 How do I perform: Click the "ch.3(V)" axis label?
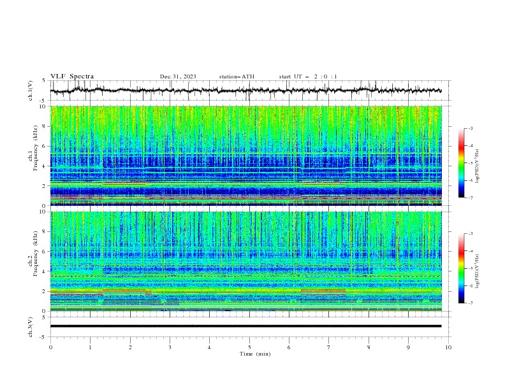pos(31,327)
